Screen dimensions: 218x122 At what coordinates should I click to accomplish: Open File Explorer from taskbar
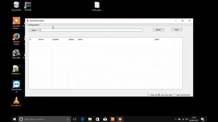(x=90, y=119)
